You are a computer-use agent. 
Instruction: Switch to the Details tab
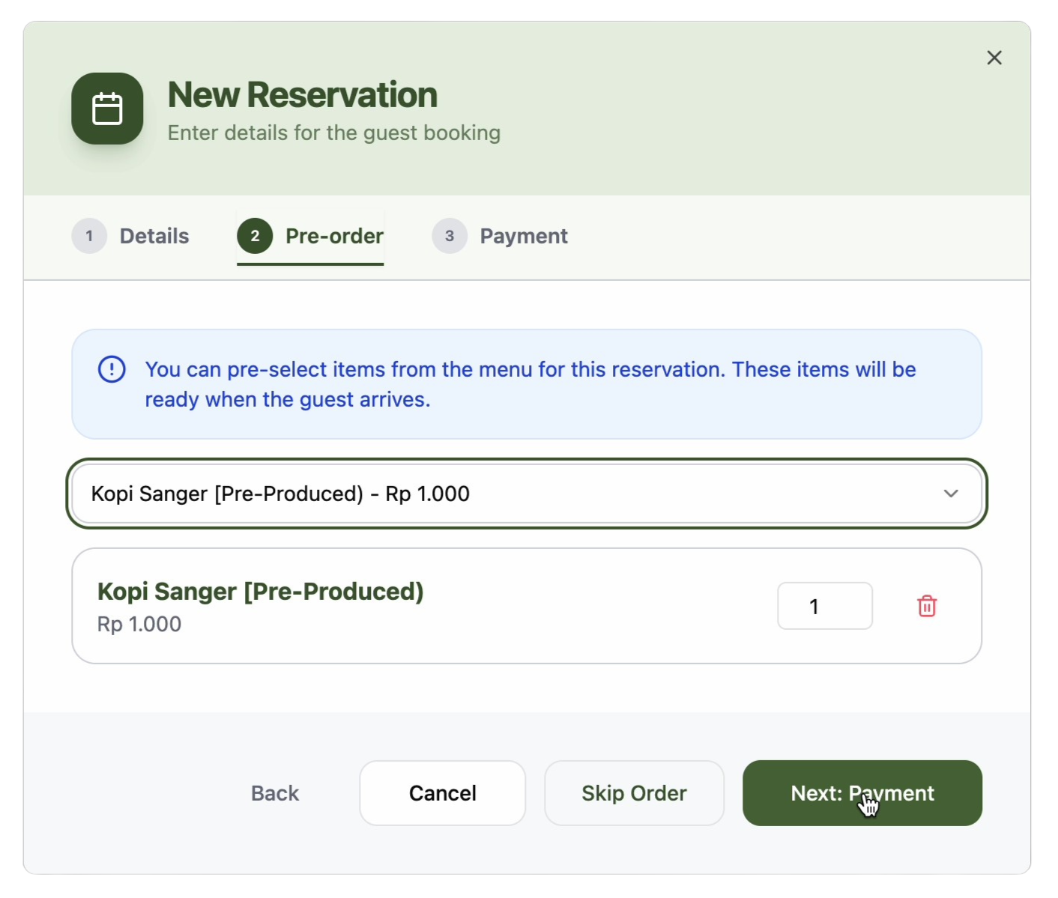point(154,236)
